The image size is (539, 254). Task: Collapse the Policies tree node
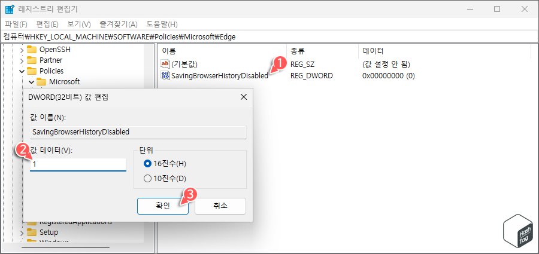click(x=22, y=71)
